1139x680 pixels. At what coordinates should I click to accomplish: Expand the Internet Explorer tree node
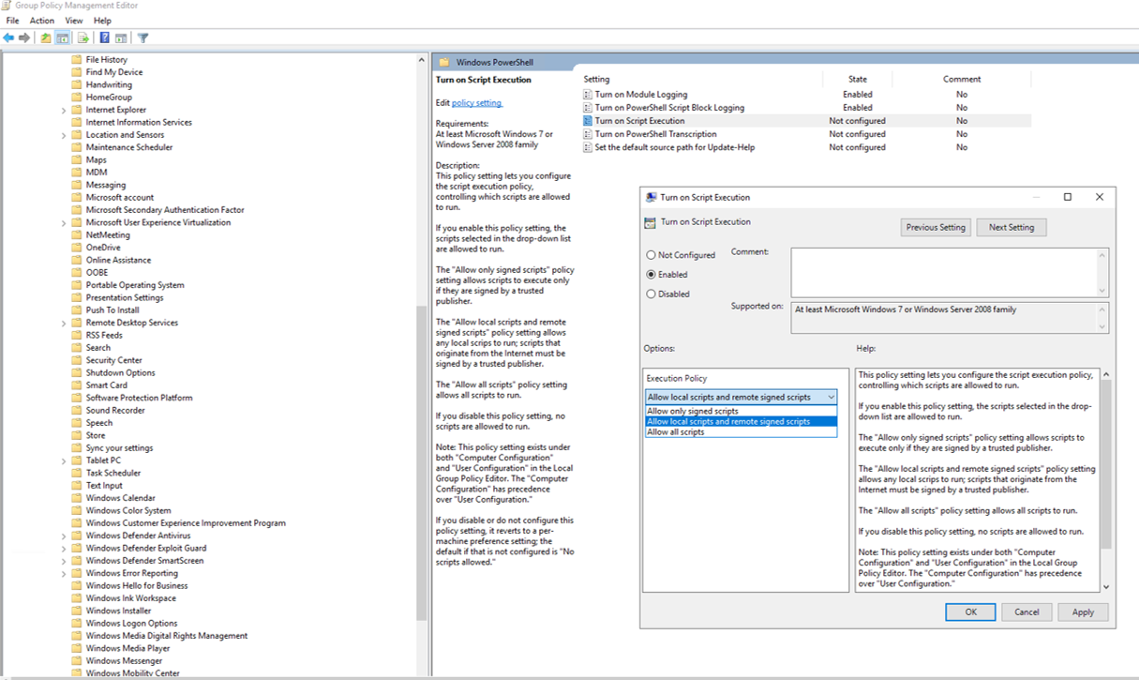point(64,111)
